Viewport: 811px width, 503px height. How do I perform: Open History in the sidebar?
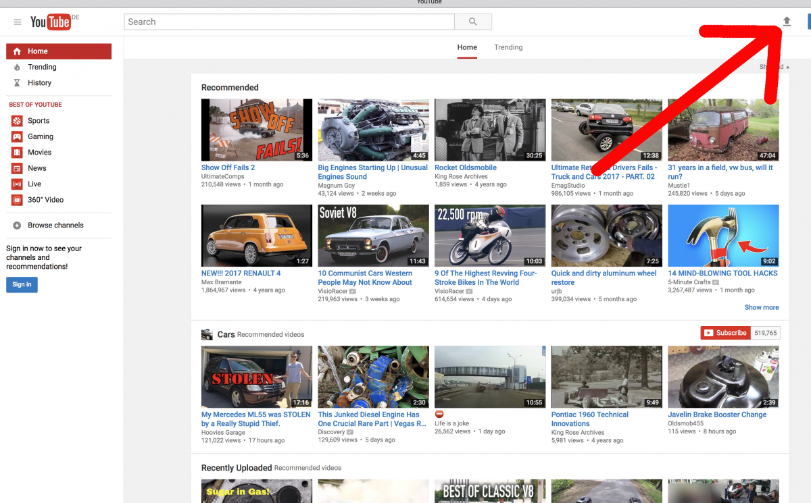[x=39, y=83]
